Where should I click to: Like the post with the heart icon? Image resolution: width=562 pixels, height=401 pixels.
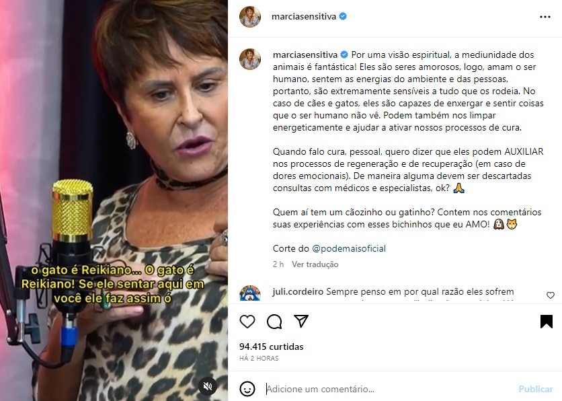247,322
